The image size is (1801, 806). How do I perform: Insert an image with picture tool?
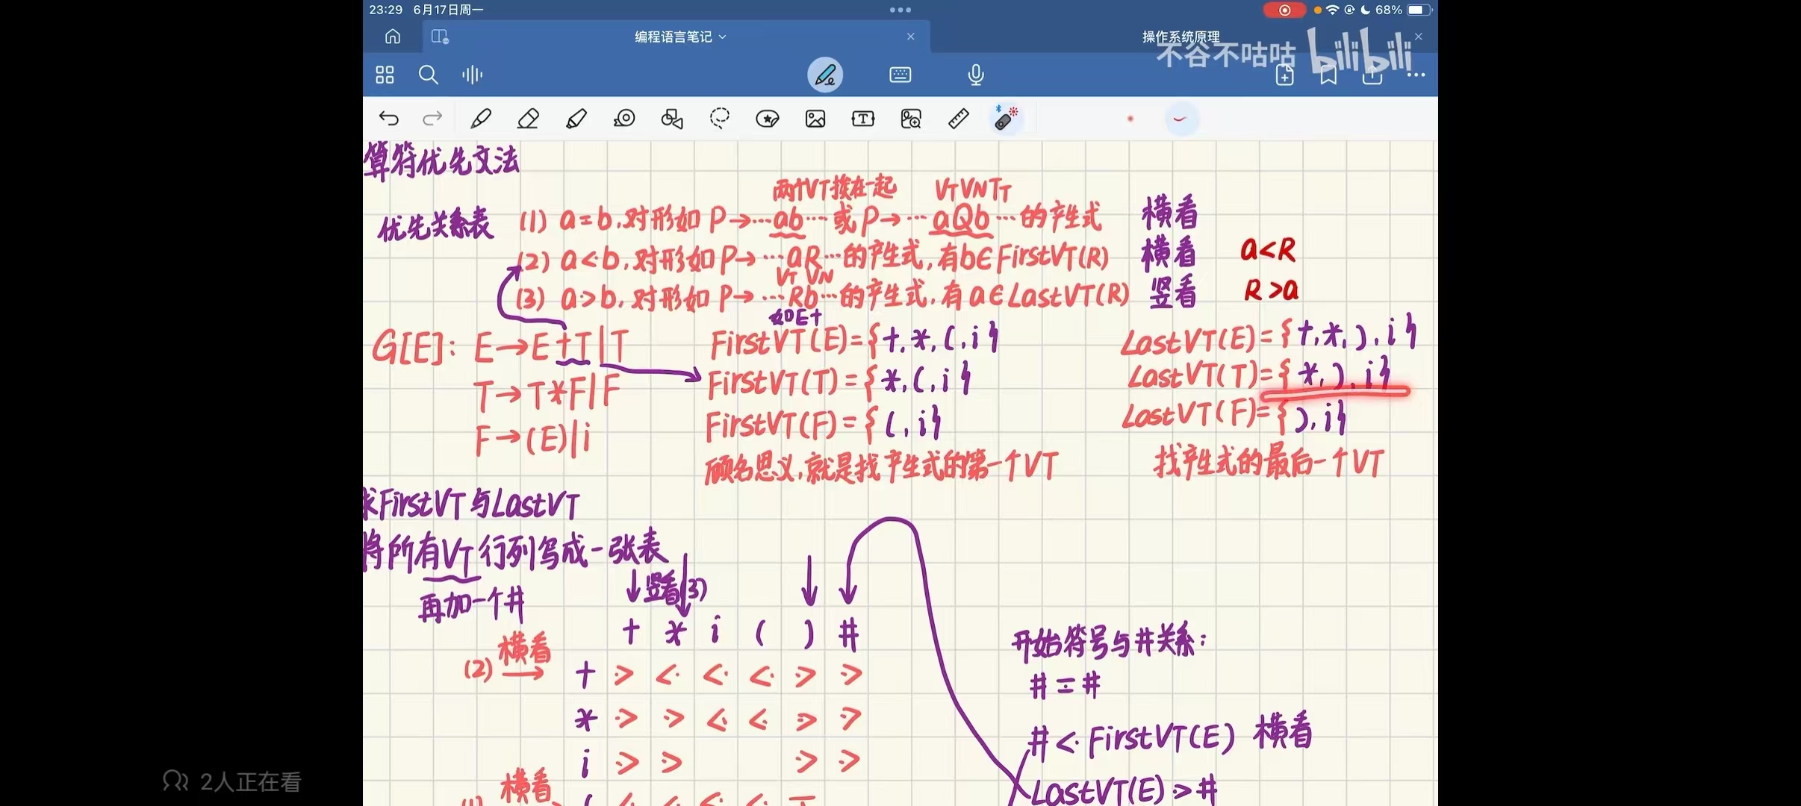click(x=815, y=119)
